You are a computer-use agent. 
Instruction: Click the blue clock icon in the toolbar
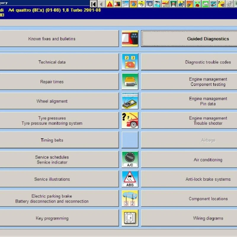134,4
